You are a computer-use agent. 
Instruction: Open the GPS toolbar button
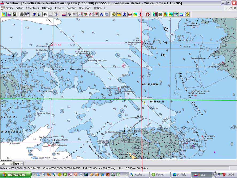[x=114, y=14]
